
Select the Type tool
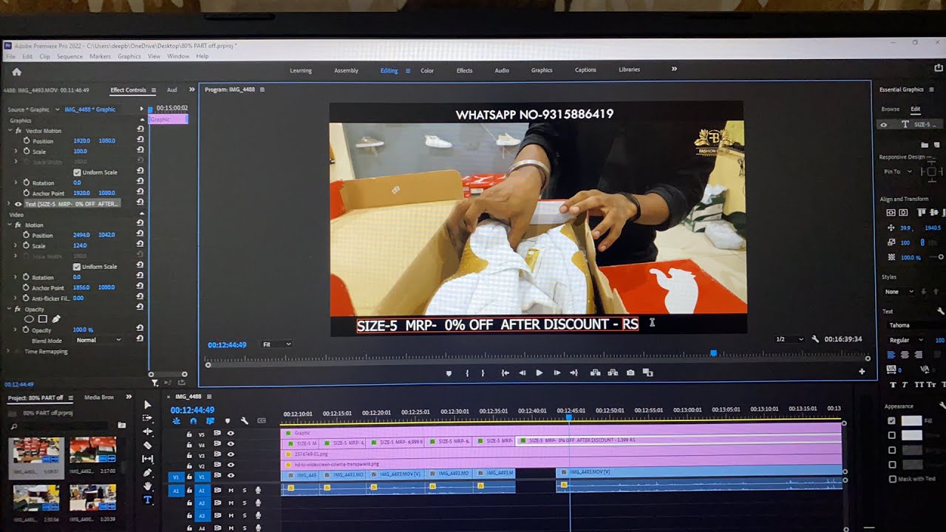147,500
